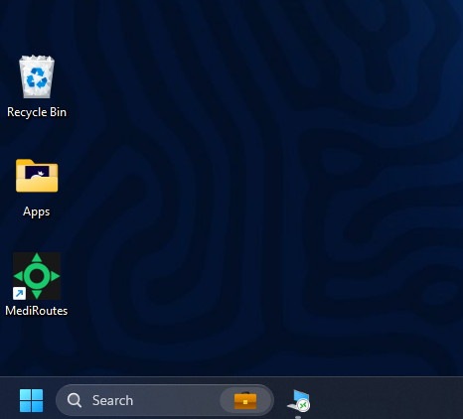Click the green top arrow of MediRoutes logo
463x419 pixels.
pos(37,257)
